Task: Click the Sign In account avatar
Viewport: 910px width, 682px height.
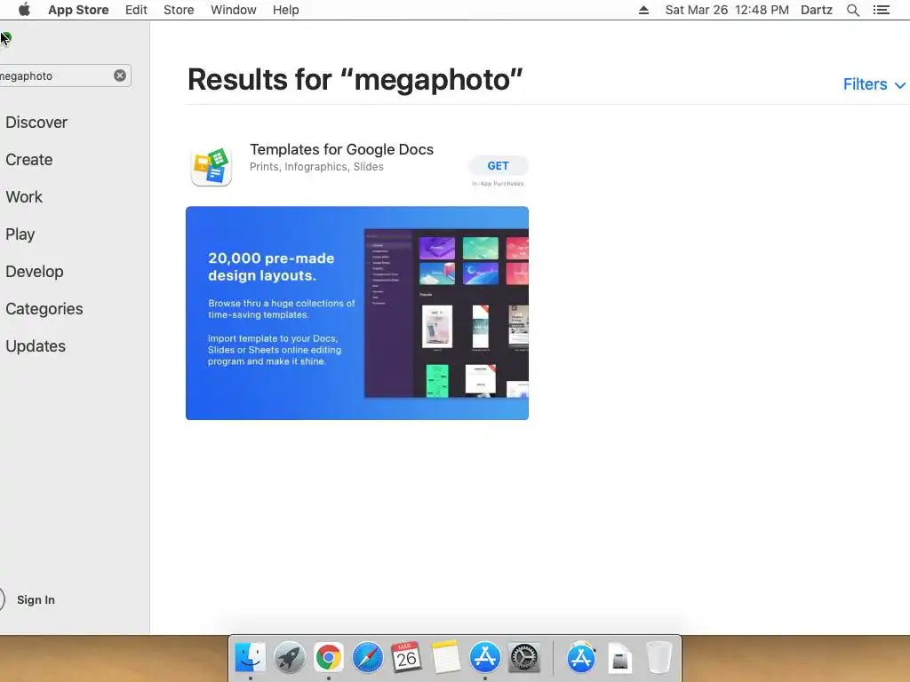Action: click(x=1, y=599)
